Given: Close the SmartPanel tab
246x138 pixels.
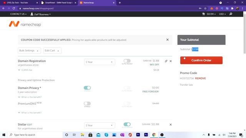Looking at the screenshot, I should [x=75, y=3].
